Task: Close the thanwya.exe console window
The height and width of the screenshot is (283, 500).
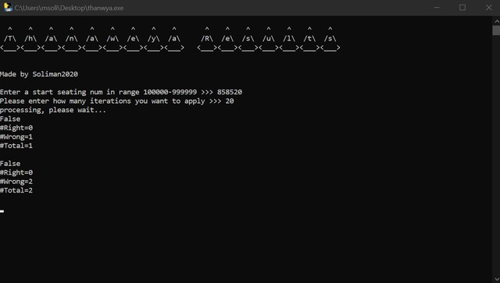Action: pos(488,7)
